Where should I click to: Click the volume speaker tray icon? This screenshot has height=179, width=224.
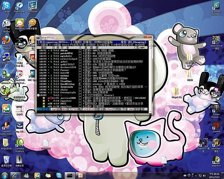204,176
